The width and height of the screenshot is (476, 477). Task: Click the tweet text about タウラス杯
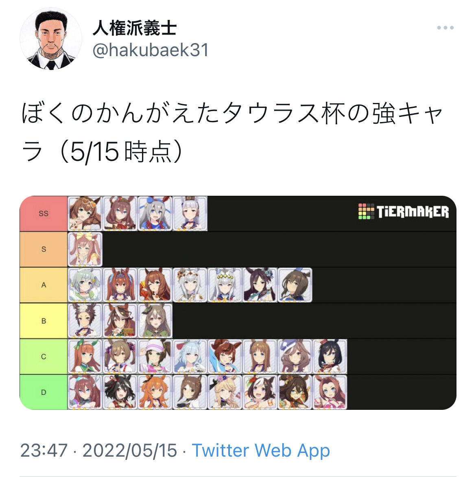231,132
